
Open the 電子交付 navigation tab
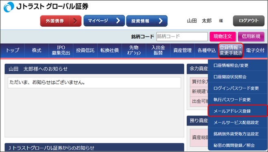255,50
